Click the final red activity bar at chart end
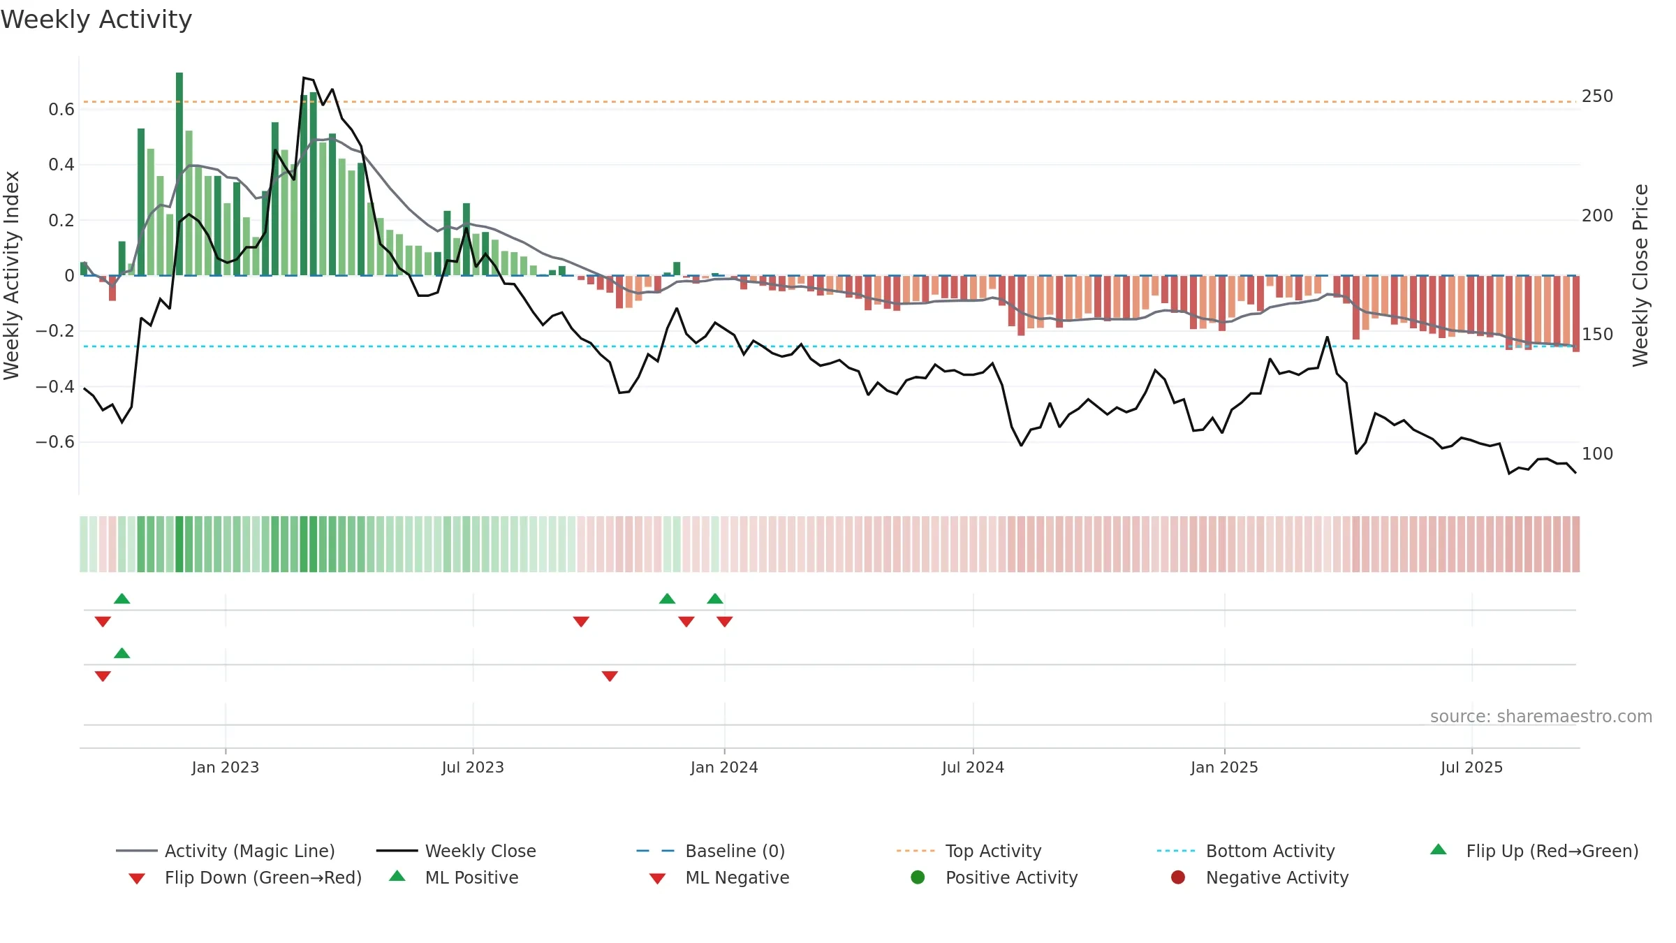Image resolution: width=1676 pixels, height=943 pixels. (1576, 314)
